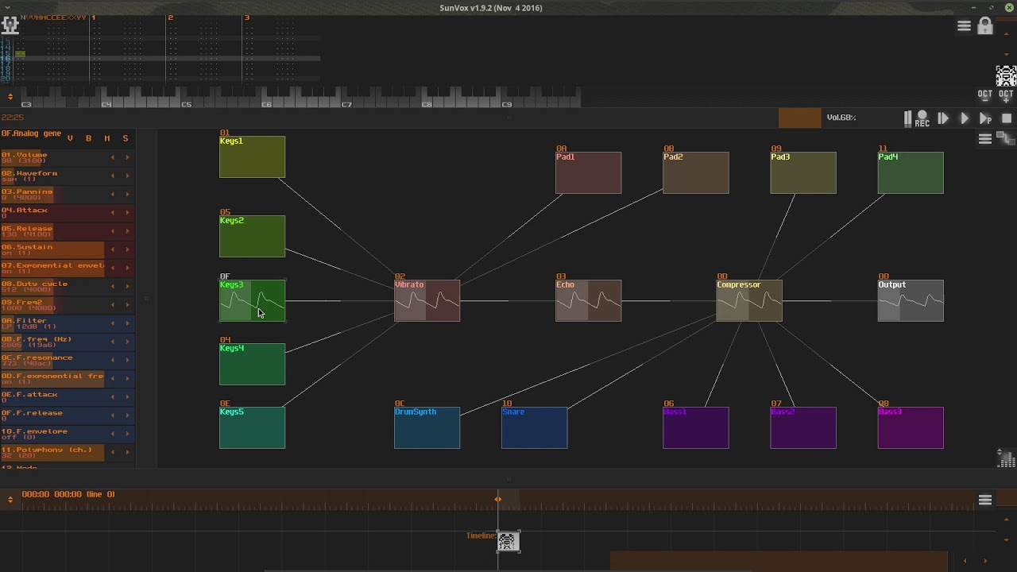The width and height of the screenshot is (1017, 572).
Task: Select the Keys3 module
Action: point(252,300)
